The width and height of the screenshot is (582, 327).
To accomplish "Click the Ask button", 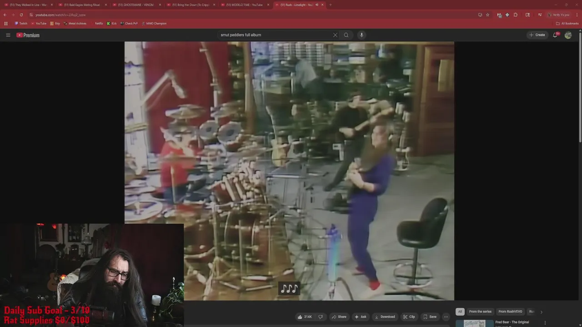I will 360,317.
